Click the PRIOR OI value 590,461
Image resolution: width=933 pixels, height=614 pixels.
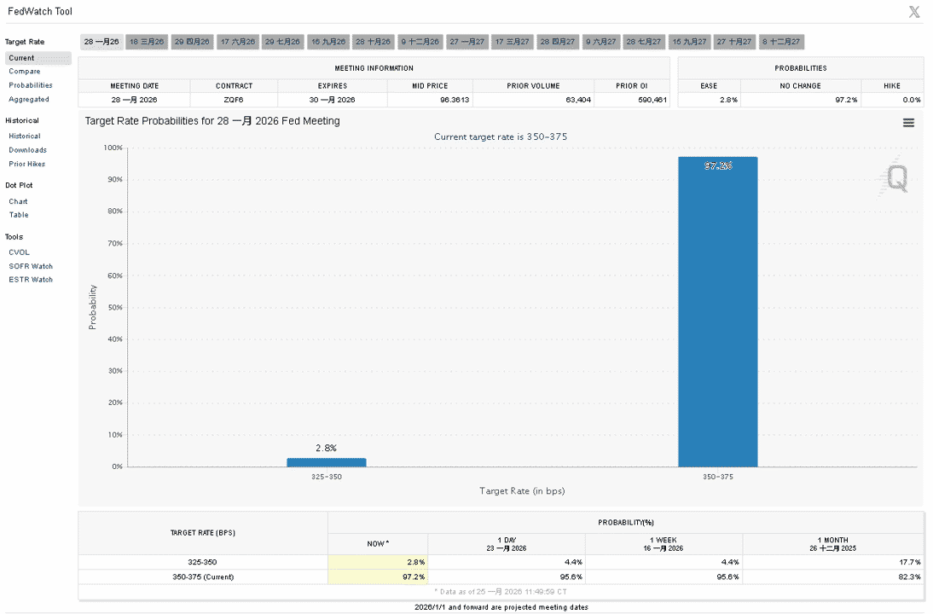point(652,100)
